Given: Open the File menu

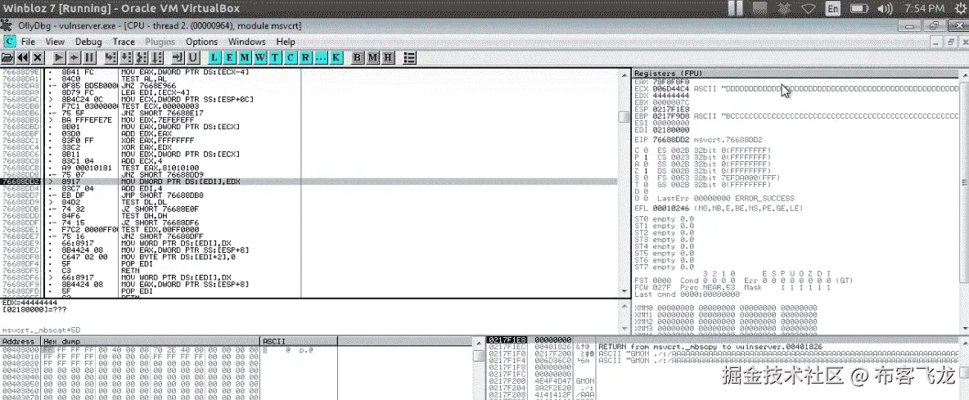Looking at the screenshot, I should pyautogui.click(x=29, y=42).
